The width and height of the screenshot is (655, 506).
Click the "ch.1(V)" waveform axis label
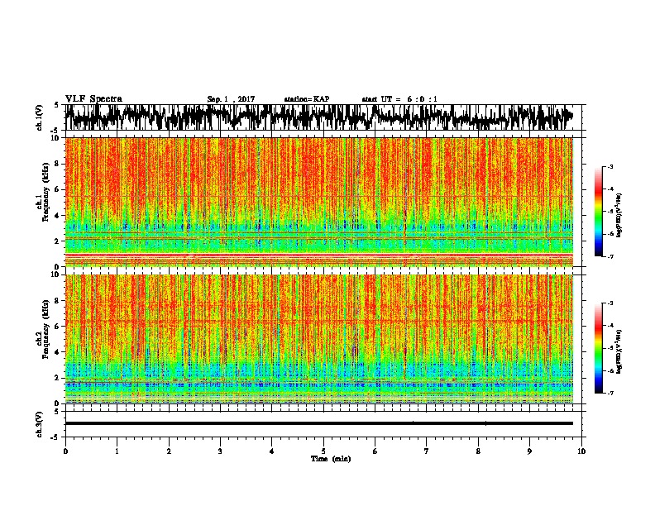coord(40,117)
